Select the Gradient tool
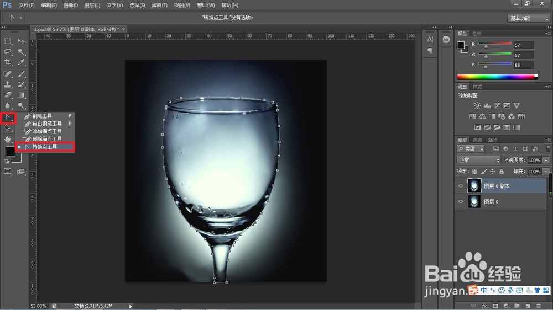This screenshot has height=310, width=553. click(21, 95)
